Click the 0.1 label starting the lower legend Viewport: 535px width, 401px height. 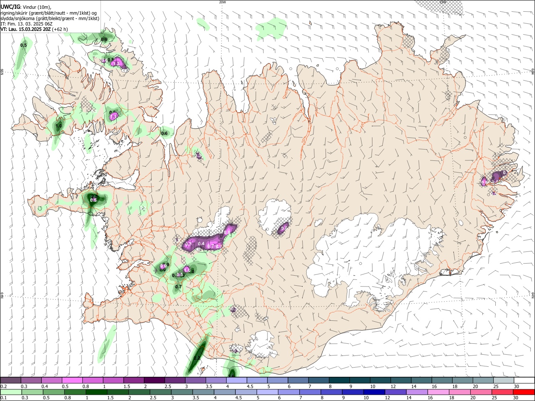(3, 398)
